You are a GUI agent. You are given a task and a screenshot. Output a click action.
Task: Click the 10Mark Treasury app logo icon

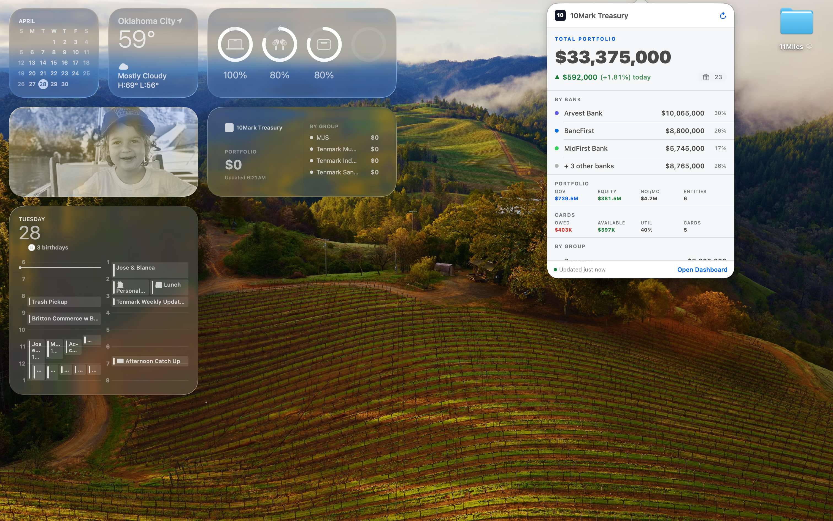click(x=560, y=15)
